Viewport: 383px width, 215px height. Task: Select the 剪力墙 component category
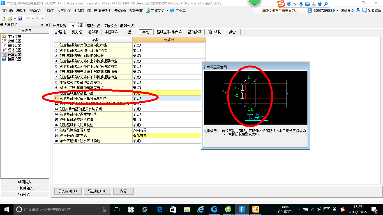[77, 32]
